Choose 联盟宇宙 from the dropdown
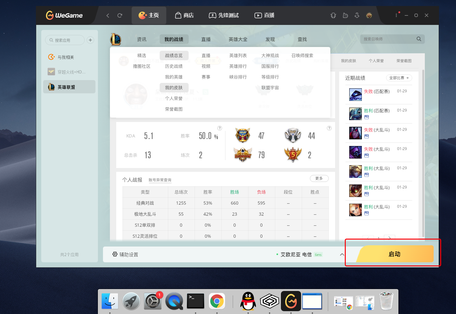 click(270, 88)
